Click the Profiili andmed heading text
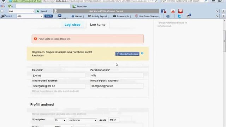 tap(42, 104)
